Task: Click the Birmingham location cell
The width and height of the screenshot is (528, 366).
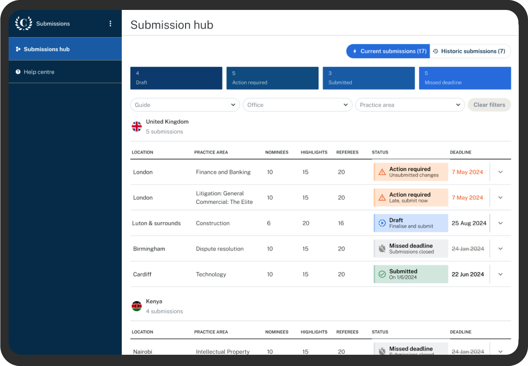Action: pyautogui.click(x=149, y=249)
